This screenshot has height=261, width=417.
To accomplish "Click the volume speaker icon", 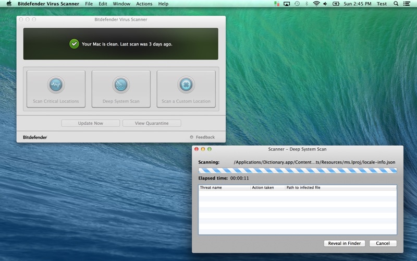I will click(x=325, y=4).
